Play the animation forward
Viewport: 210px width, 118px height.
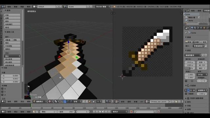pyautogui.click(x=103, y=111)
